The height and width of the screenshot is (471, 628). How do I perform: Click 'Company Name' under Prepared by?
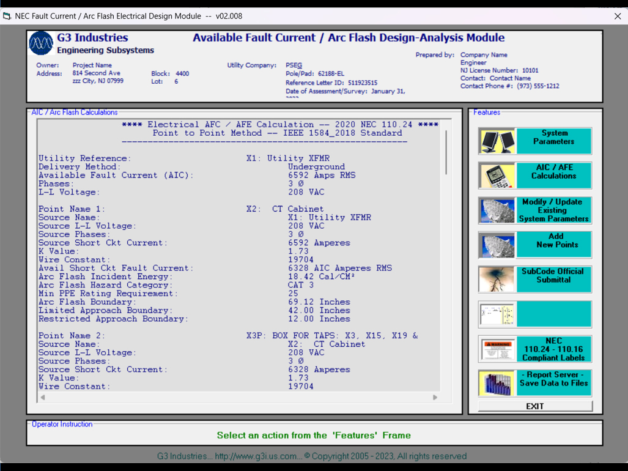[484, 55]
